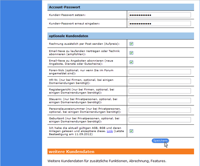200x166 pixels.
Task: Click the HR-Nr. input field
Action: click(x=160, y=81)
